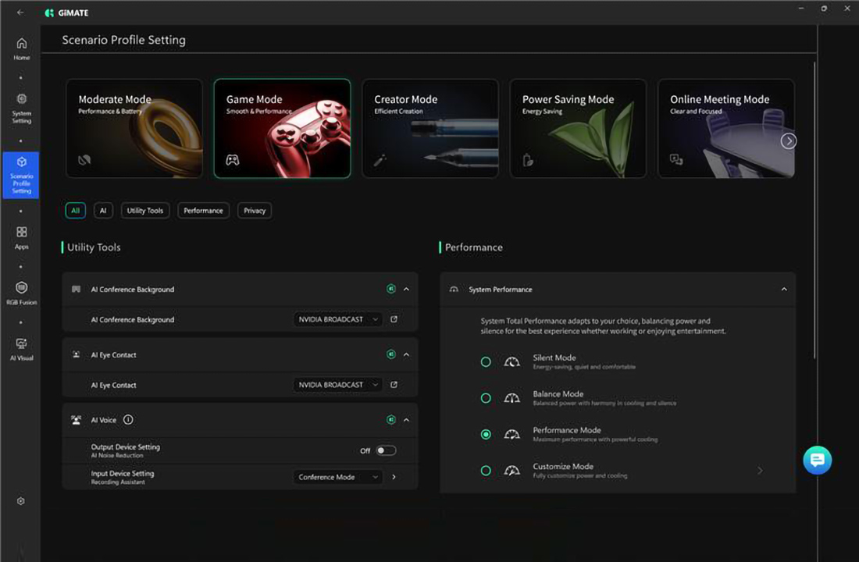Screen dimensions: 859x562
Task: Open the chat support bubble icon
Action: pyautogui.click(x=817, y=460)
